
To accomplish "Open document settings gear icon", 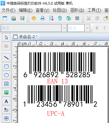I will (x=34, y=18).
